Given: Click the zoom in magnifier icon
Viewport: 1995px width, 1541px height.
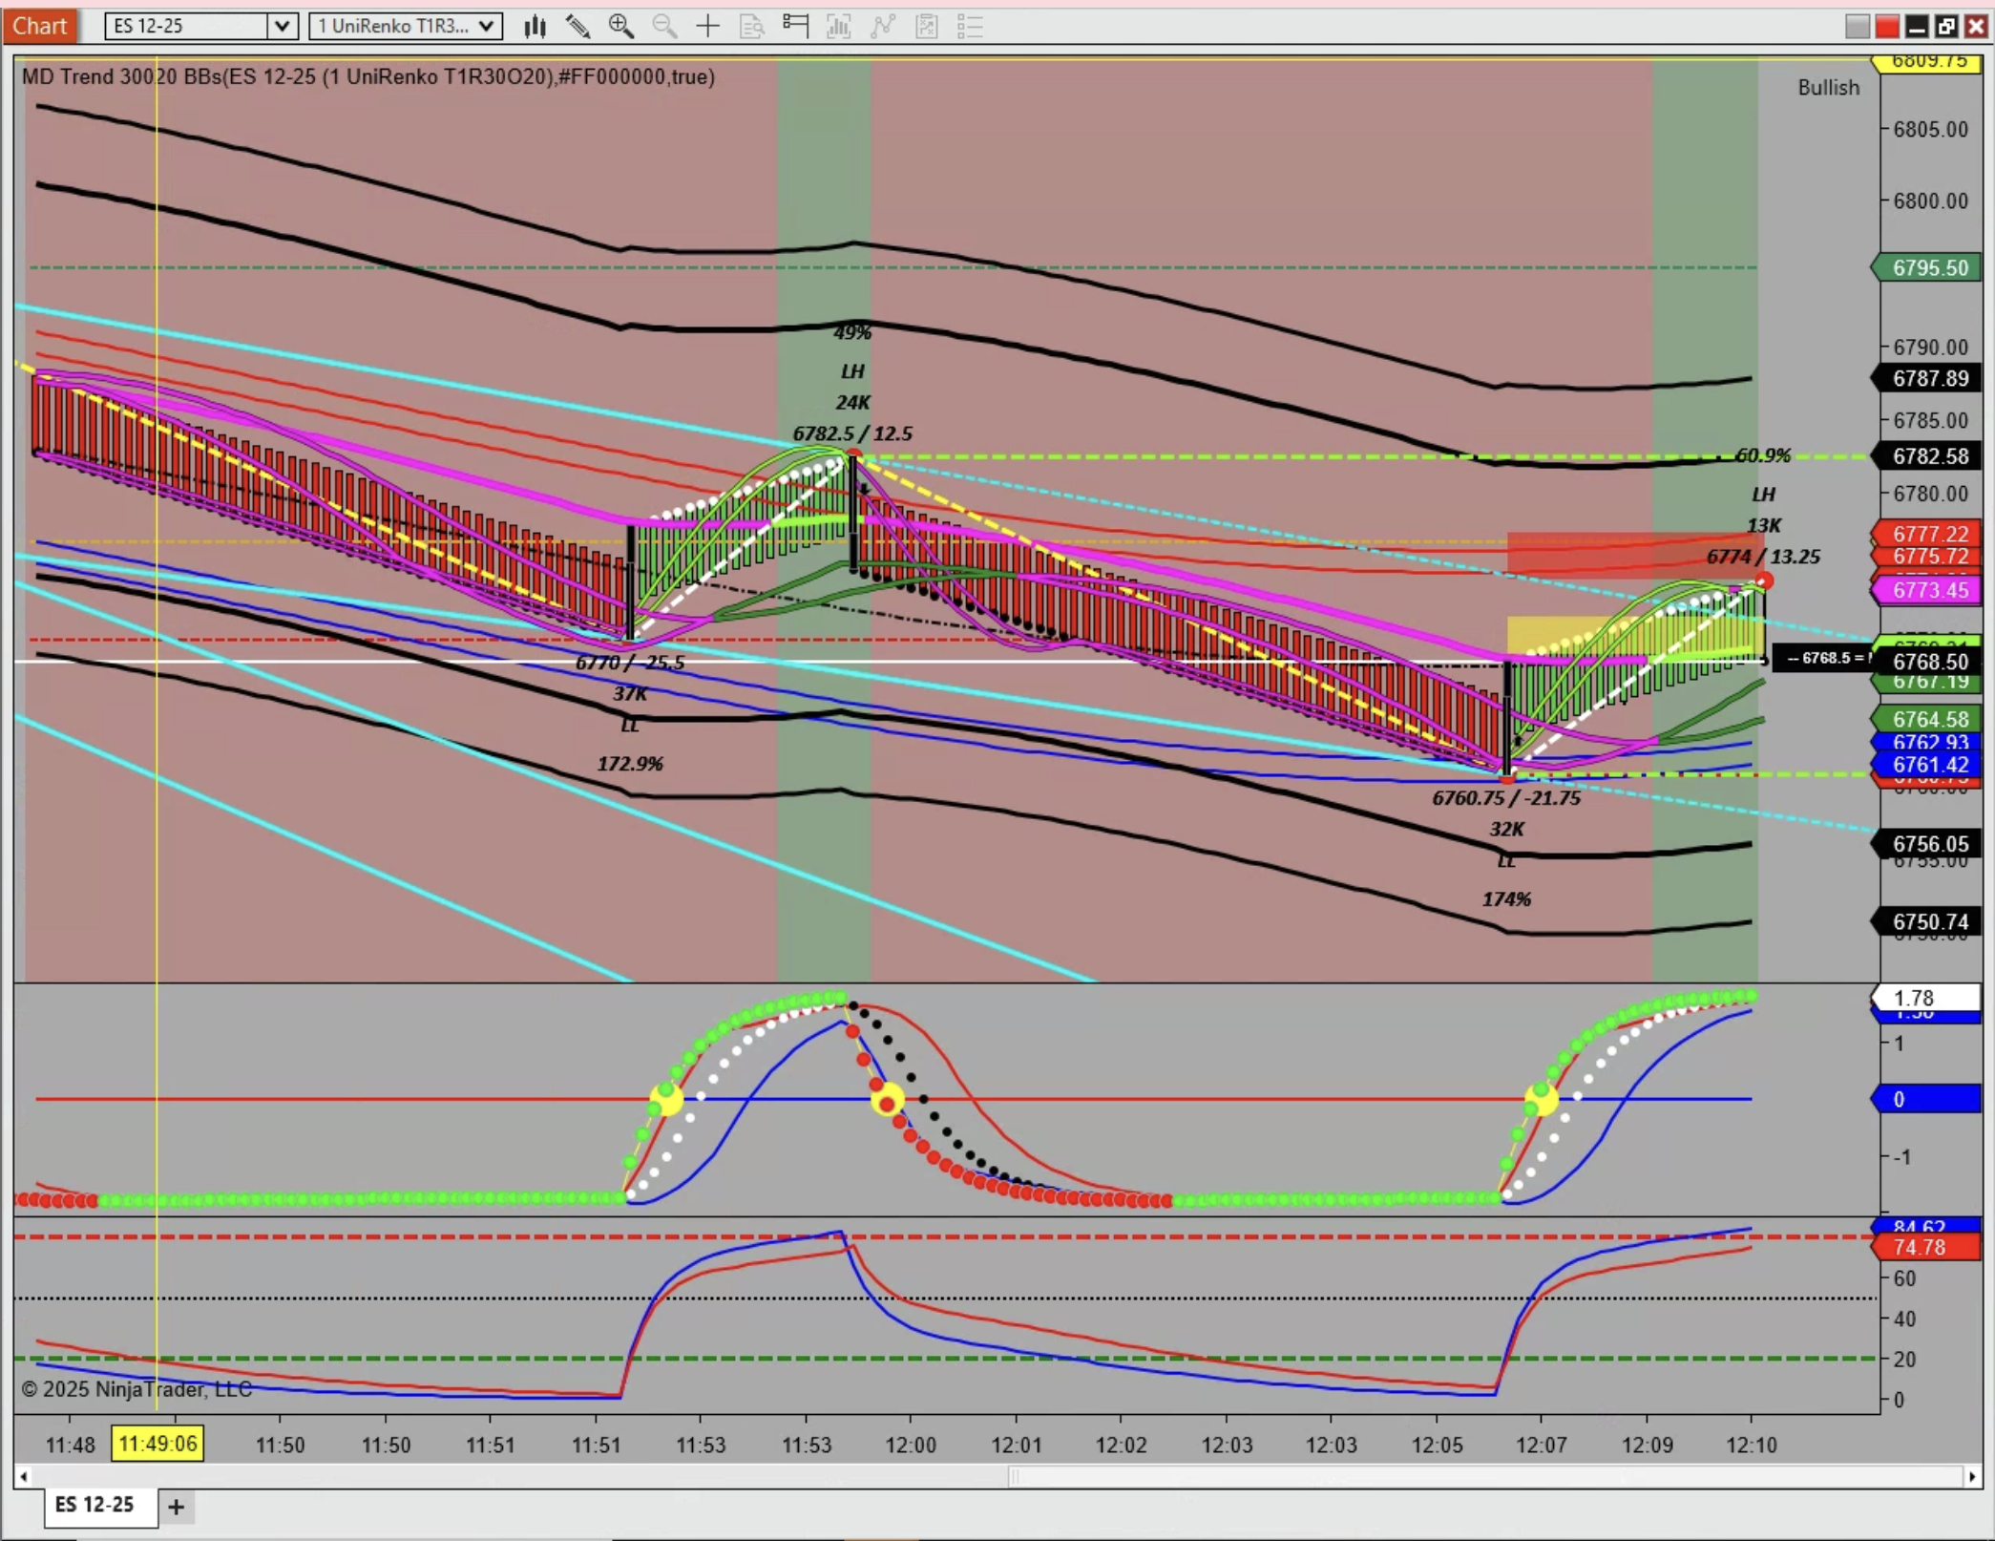Looking at the screenshot, I should [x=620, y=27].
